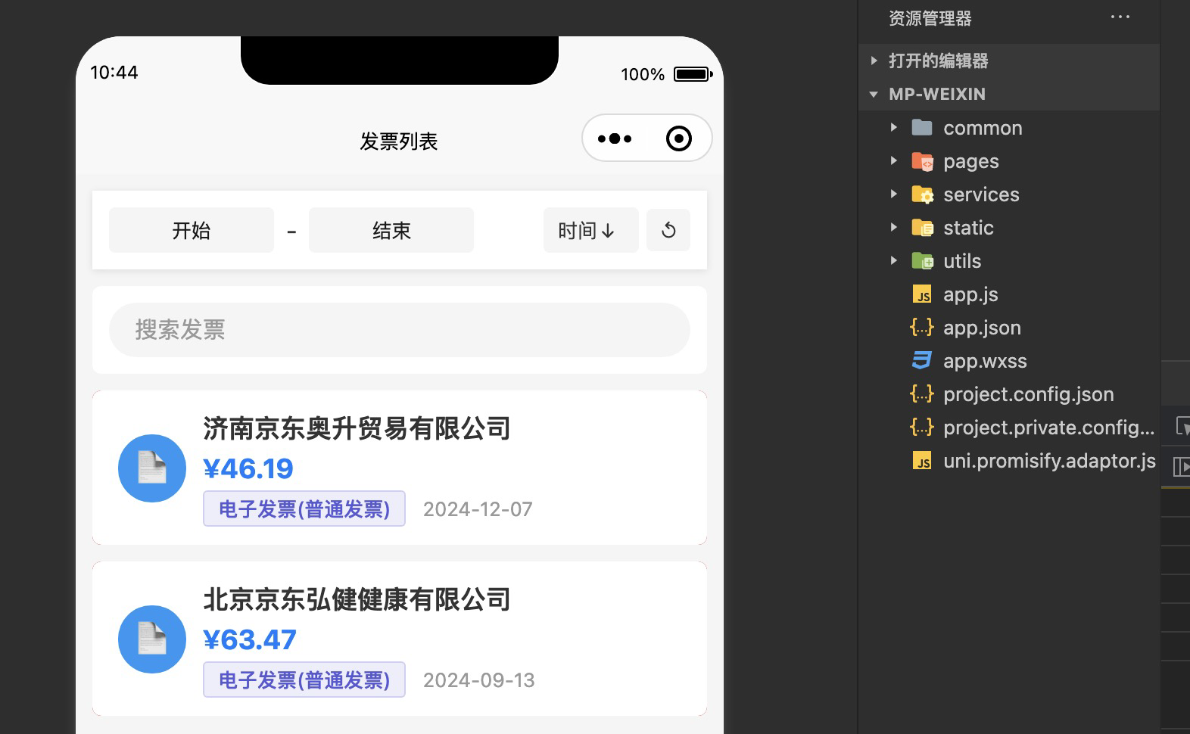Click the utils folder icon

point(922,260)
